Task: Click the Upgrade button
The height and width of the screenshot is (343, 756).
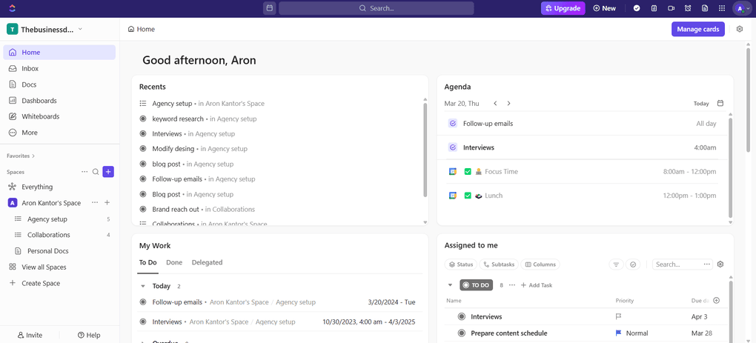Action: 563,8
